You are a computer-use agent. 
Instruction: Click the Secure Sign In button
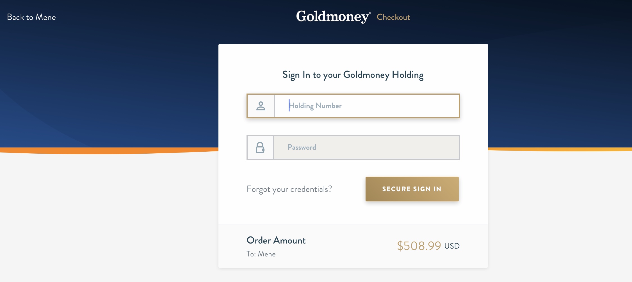point(412,189)
